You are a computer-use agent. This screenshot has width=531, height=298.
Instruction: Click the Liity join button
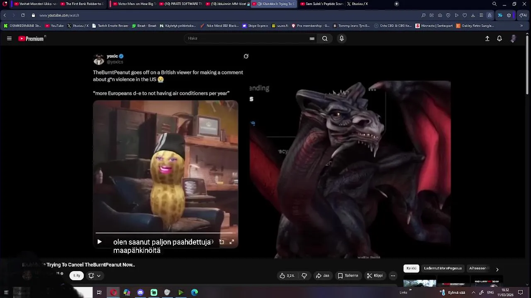77,276
